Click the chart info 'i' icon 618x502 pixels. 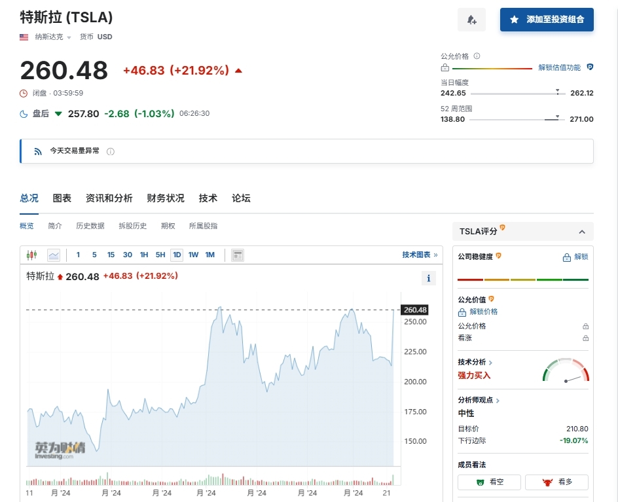coord(428,278)
